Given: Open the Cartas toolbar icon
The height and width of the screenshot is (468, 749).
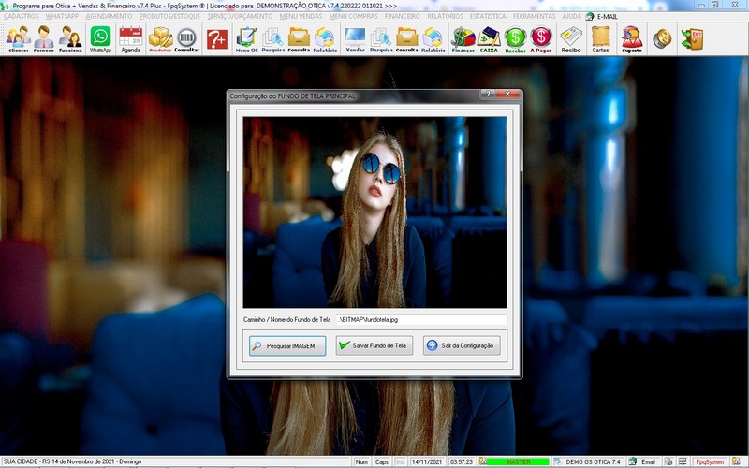Looking at the screenshot, I should (601, 38).
